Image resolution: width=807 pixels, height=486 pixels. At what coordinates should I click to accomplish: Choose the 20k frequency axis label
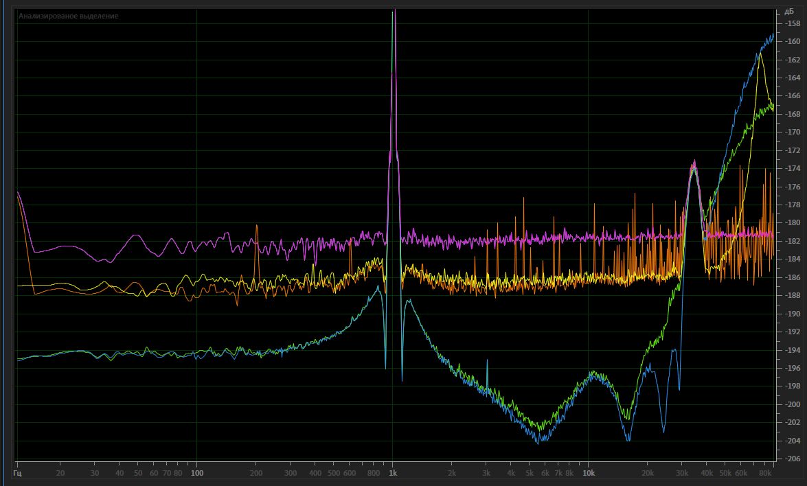coord(648,473)
